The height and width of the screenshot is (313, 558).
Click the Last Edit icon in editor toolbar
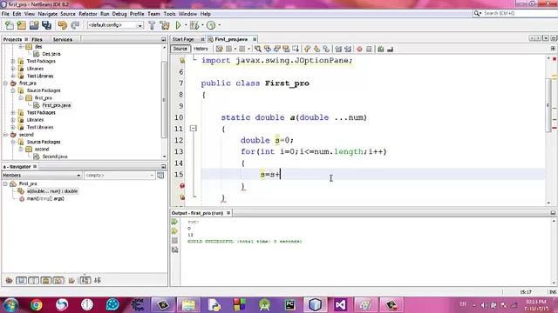(219, 49)
